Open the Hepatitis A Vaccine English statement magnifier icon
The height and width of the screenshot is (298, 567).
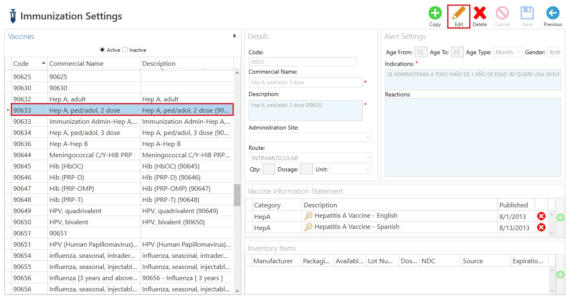(x=308, y=216)
